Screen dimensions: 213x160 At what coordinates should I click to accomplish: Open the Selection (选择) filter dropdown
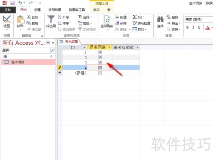tap(85, 17)
